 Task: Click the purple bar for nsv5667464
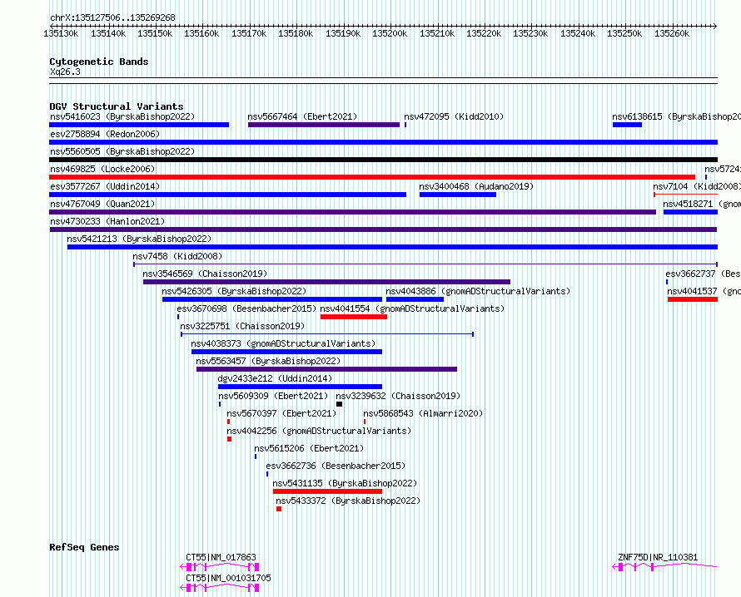[324, 125]
